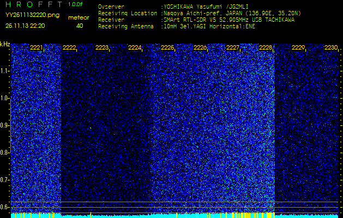The width and height of the screenshot is (343, 218).
Task: Click the 2222 time marker
Action: pos(69,47)
